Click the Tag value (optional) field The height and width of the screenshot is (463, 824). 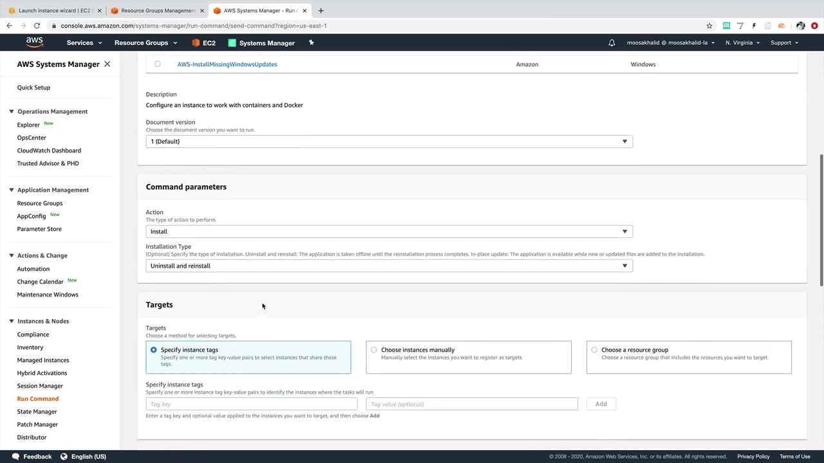pyautogui.click(x=471, y=404)
